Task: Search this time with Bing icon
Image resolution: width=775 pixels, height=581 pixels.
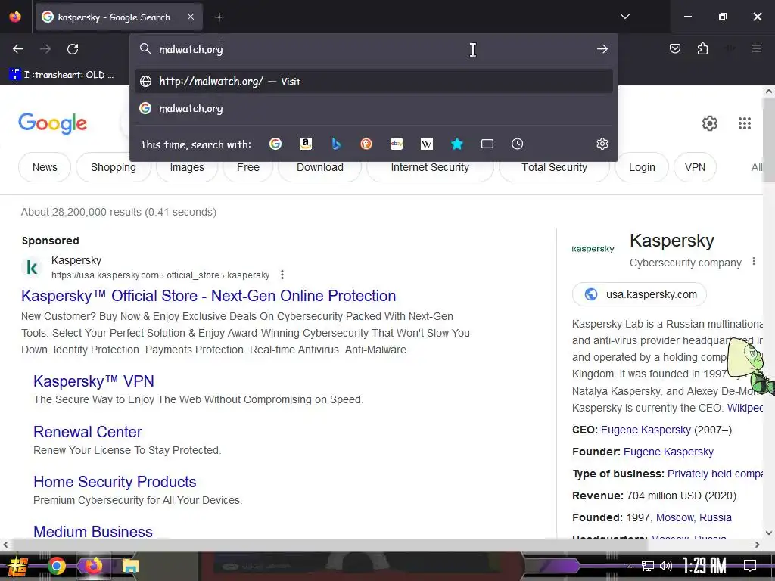Action: (336, 144)
